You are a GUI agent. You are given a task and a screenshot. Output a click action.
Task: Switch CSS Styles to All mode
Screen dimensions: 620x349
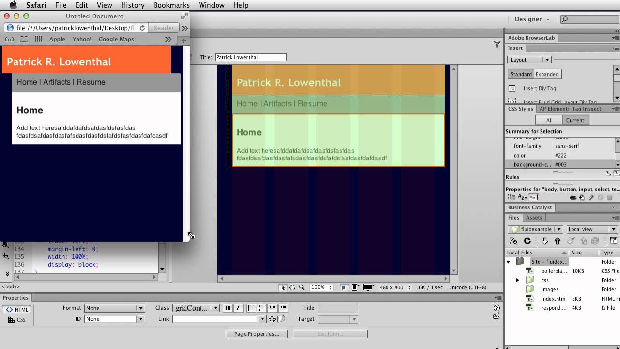[549, 120]
